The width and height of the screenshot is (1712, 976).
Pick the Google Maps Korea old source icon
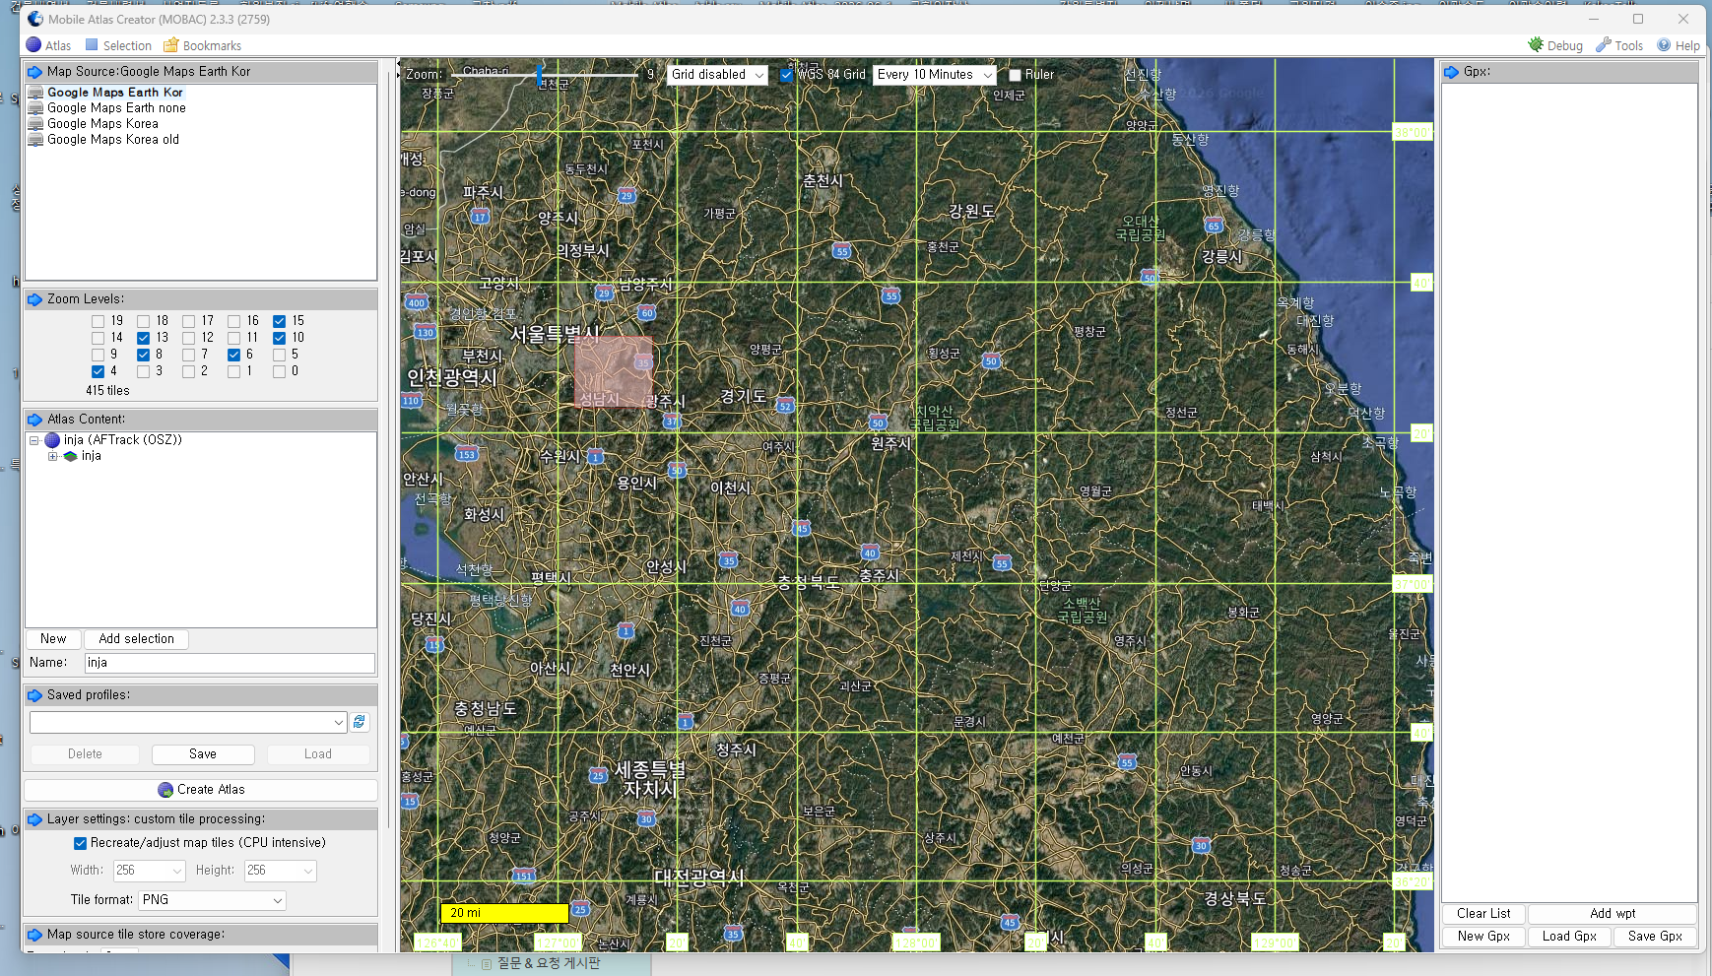click(35, 140)
